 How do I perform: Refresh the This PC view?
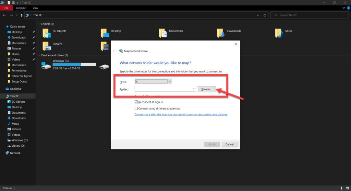click(x=265, y=15)
